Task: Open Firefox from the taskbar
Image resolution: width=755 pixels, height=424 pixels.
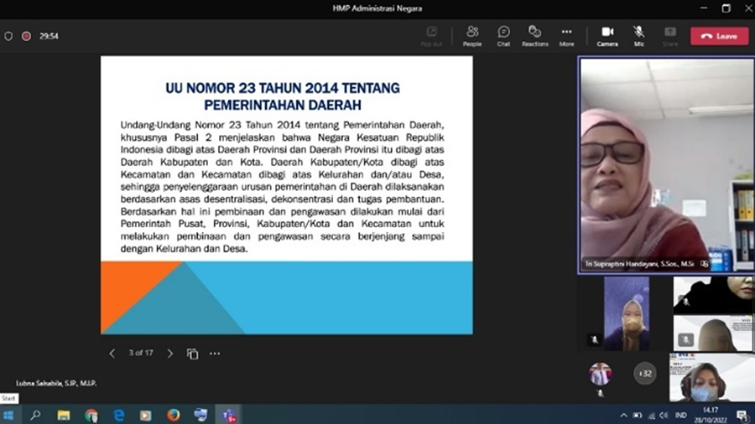Action: coord(173,415)
